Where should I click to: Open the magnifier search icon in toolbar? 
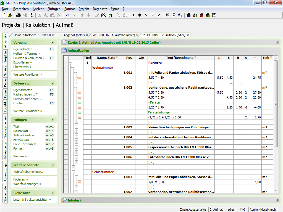[103, 15]
